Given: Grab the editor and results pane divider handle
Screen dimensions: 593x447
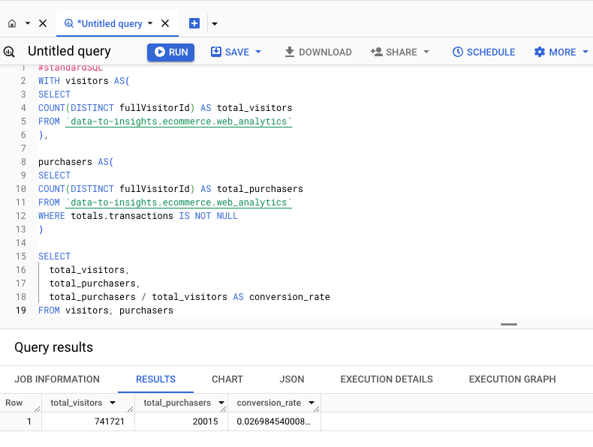Looking at the screenshot, I should point(509,324).
